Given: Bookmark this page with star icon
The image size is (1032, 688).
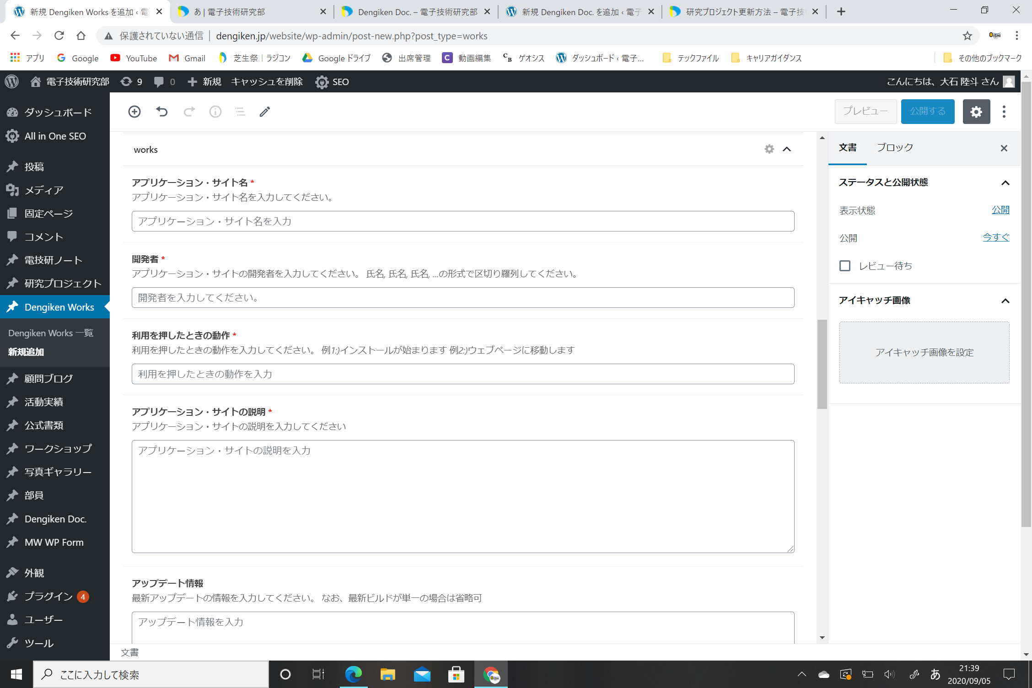Looking at the screenshot, I should 967,36.
